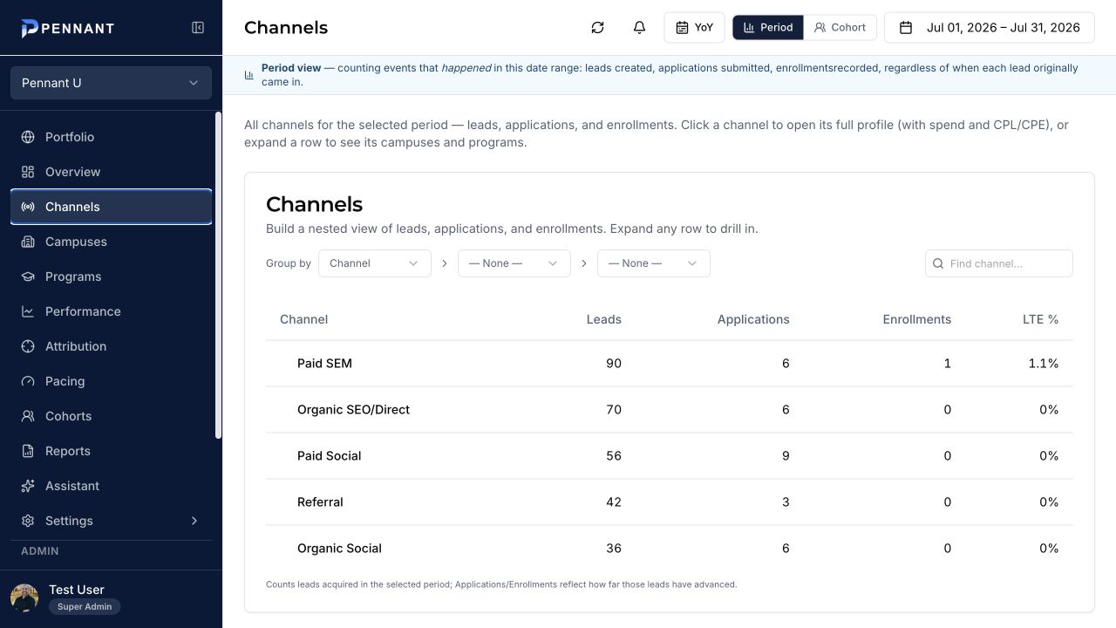The width and height of the screenshot is (1116, 628).
Task: Open the Pacing page
Action: click(111, 381)
